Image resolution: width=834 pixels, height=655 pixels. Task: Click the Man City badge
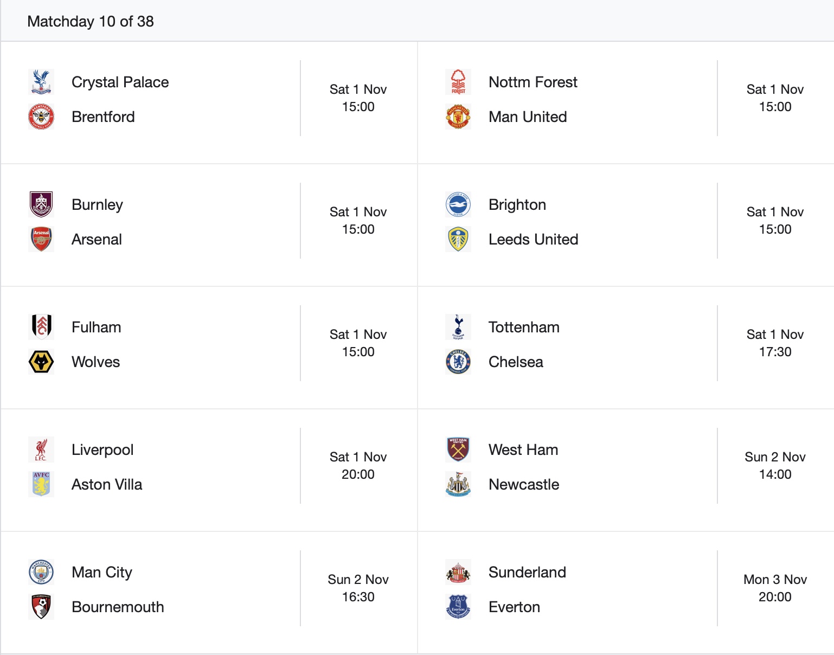pyautogui.click(x=41, y=572)
